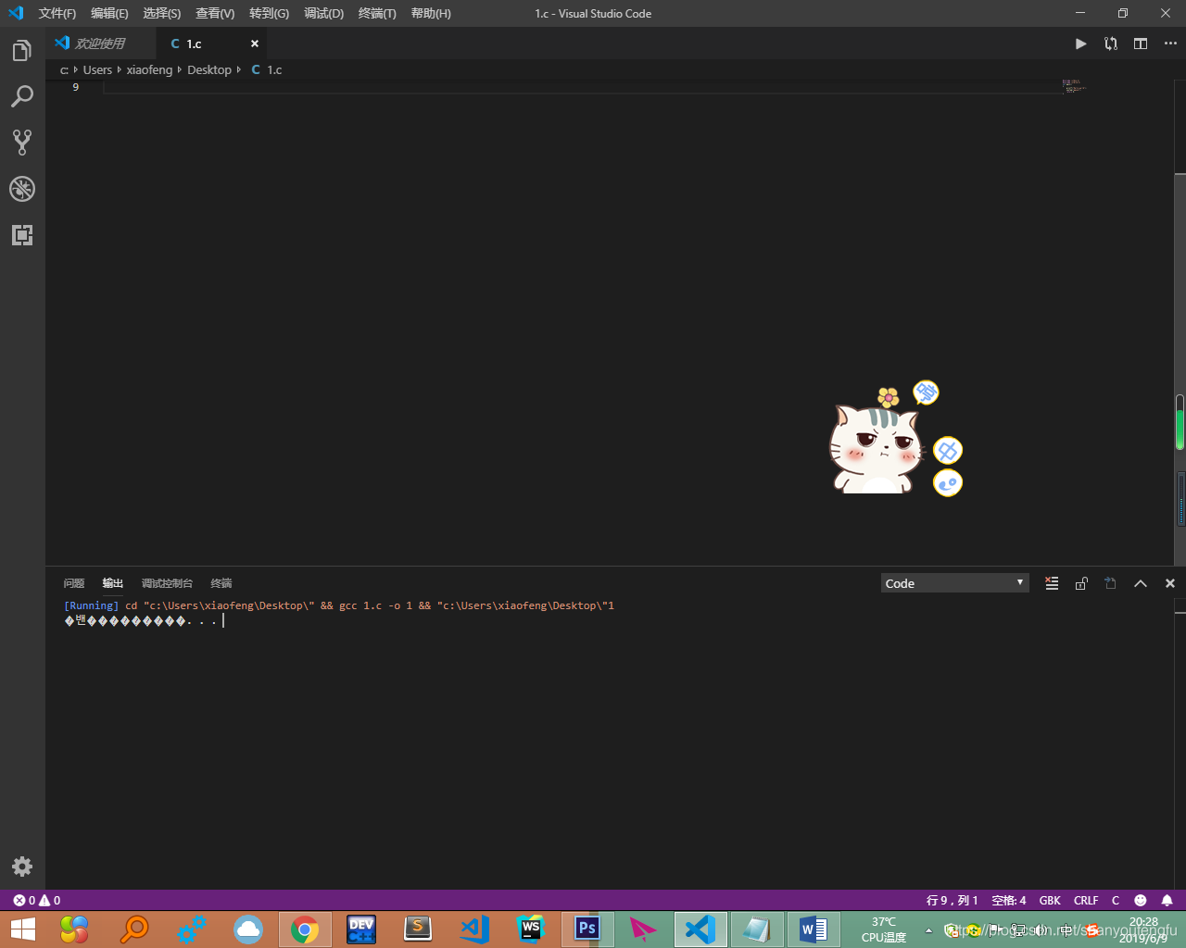Select language mode C in status bar
Image resolution: width=1186 pixels, height=948 pixels.
[x=1116, y=900]
